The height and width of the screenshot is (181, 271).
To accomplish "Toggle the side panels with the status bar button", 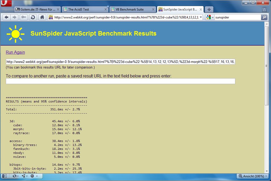I will (5, 176).
